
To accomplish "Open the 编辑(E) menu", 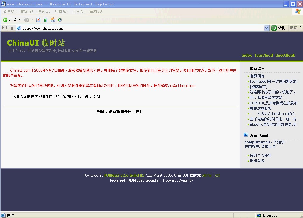I will [27, 11].
